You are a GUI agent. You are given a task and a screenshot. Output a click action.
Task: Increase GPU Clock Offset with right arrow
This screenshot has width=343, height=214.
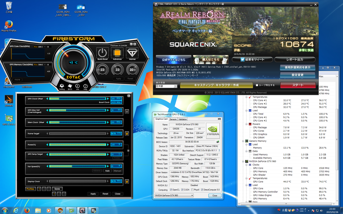point(108,99)
